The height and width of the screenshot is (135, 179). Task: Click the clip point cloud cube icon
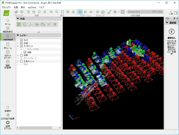tap(98, 12)
